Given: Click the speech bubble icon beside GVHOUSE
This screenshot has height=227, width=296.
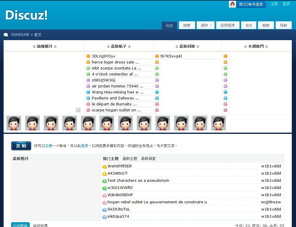Looking at the screenshot, I should click(6, 35).
